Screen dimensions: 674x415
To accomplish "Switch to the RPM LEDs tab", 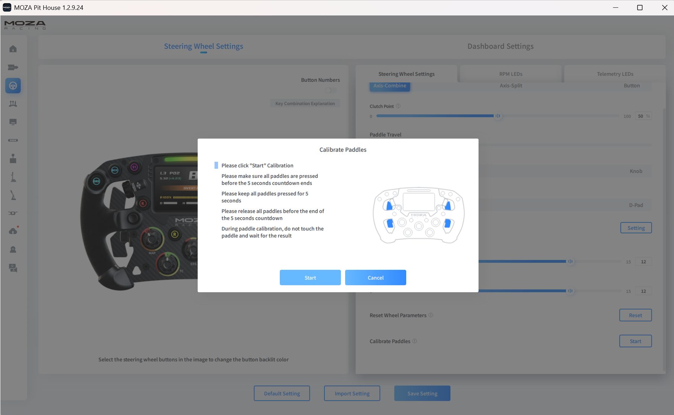I will (511, 74).
